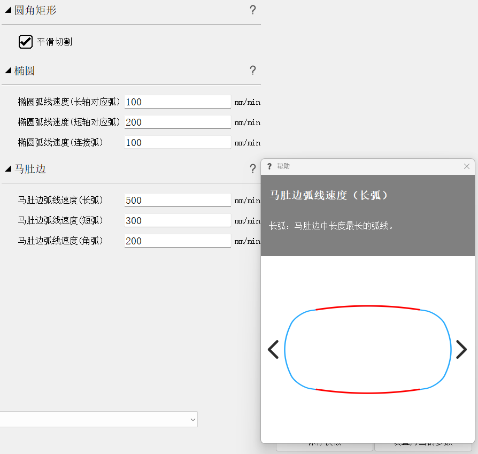Close the 帮助 popup window
Screen dimensions: 478x454
click(x=467, y=166)
